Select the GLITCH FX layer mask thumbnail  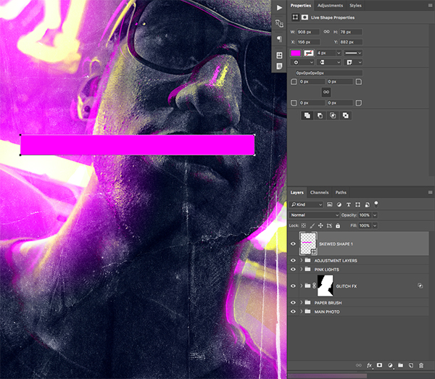pos(325,286)
